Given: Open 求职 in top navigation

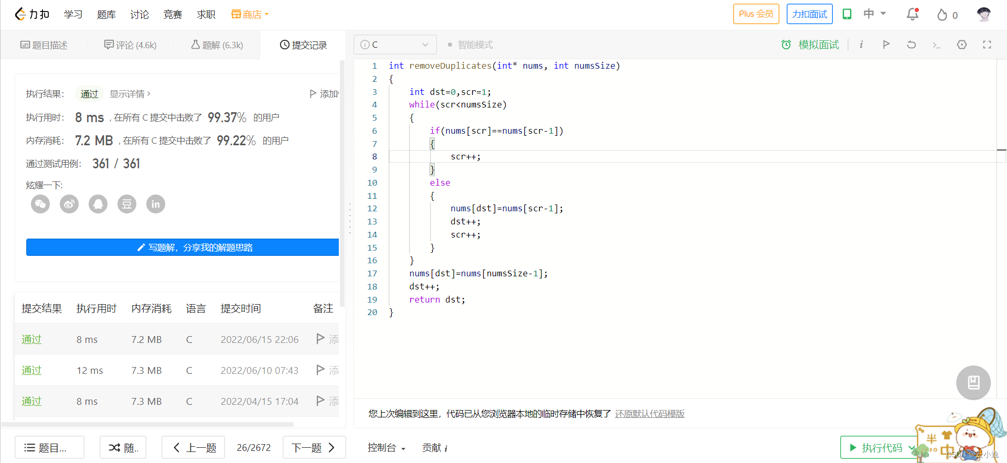Looking at the screenshot, I should (206, 14).
